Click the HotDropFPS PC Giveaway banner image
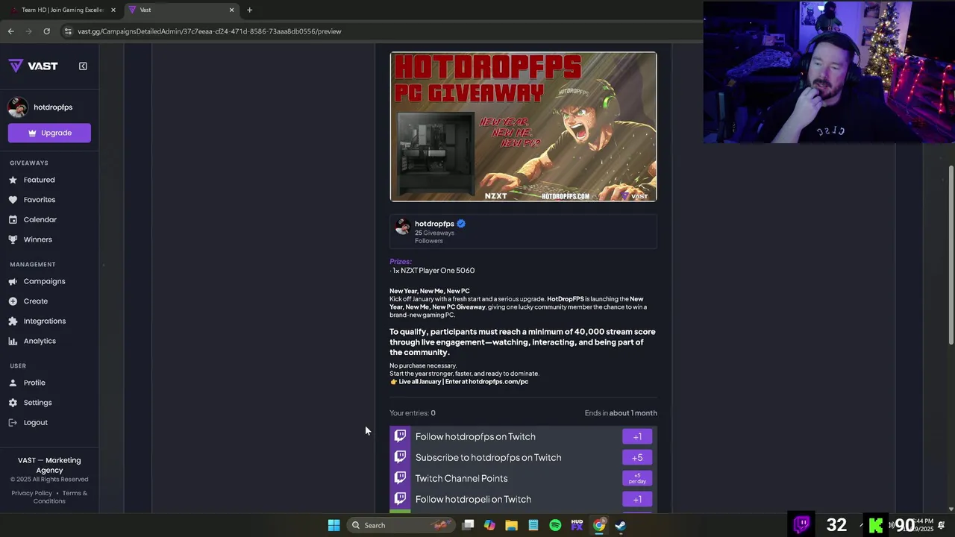 tap(523, 127)
